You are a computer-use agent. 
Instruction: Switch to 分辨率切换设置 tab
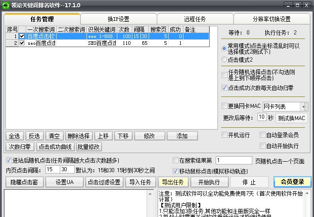[271, 19]
